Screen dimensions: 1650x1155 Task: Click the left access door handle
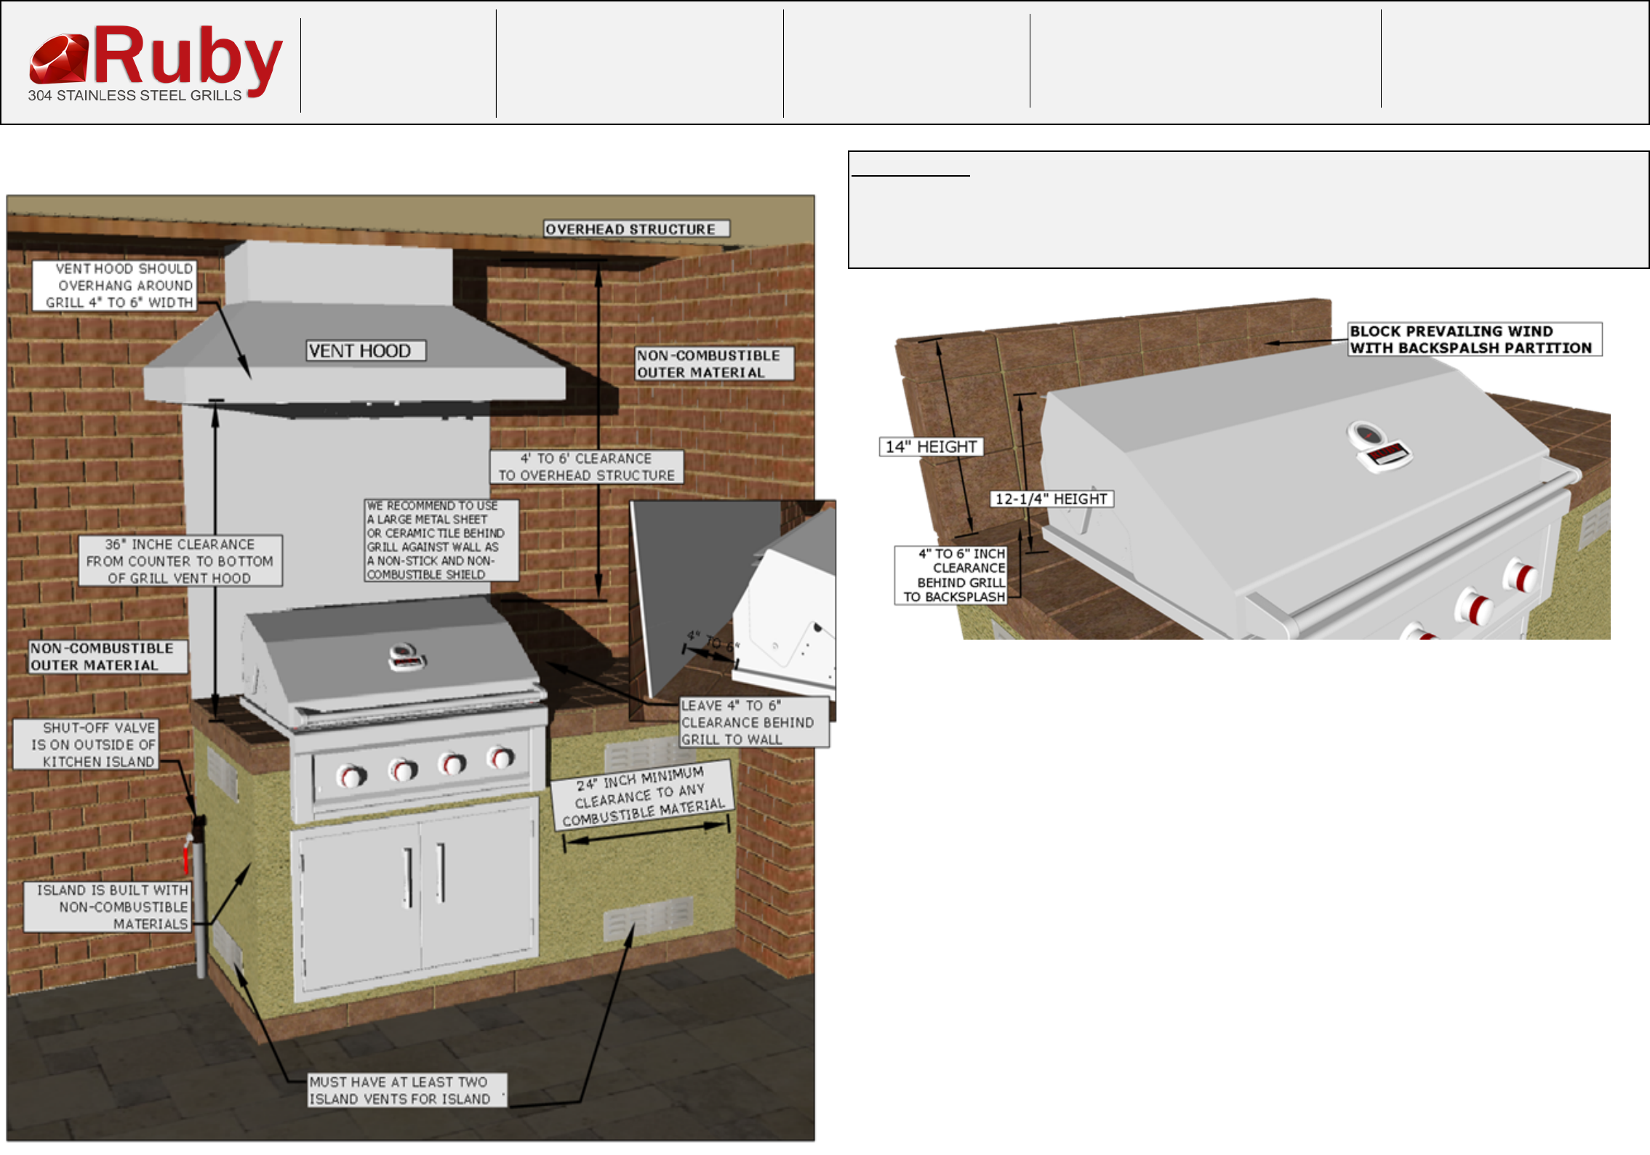coord(409,877)
